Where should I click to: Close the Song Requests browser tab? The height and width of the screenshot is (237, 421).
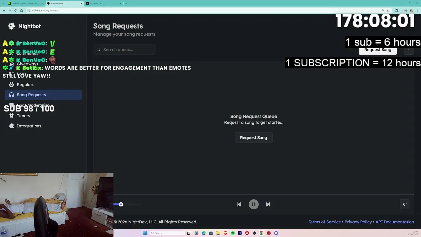[x=81, y=3]
